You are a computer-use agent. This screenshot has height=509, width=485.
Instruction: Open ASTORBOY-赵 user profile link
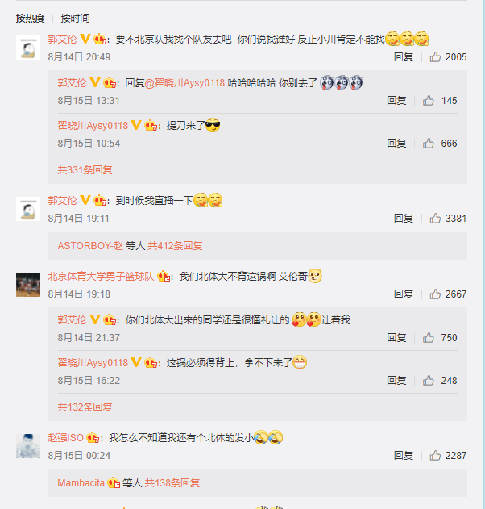(90, 246)
